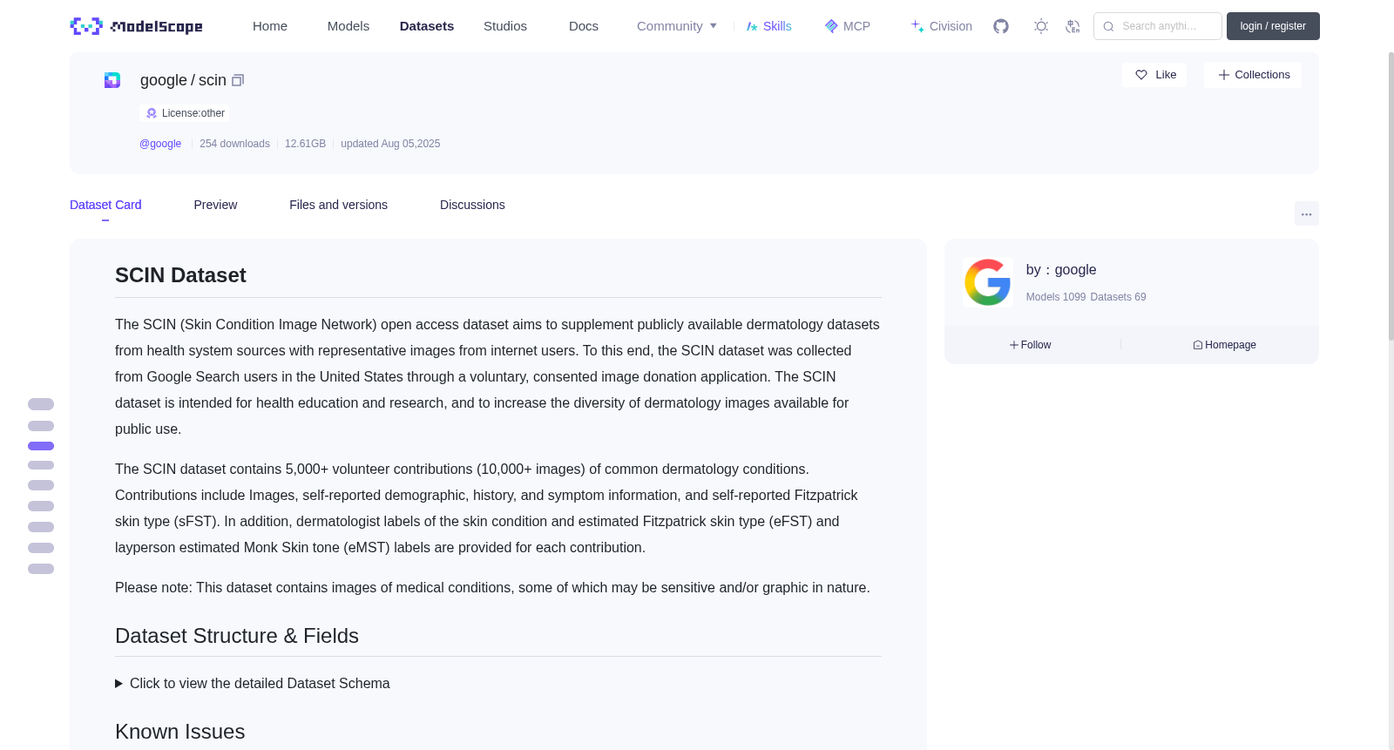Go to the Home page
Viewport: 1394px width, 750px height.
point(270,26)
